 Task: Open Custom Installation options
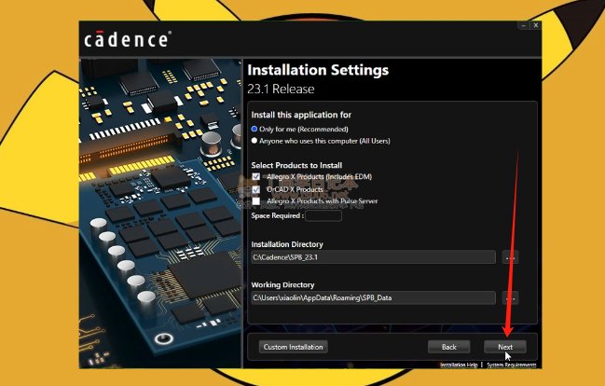[294, 347]
